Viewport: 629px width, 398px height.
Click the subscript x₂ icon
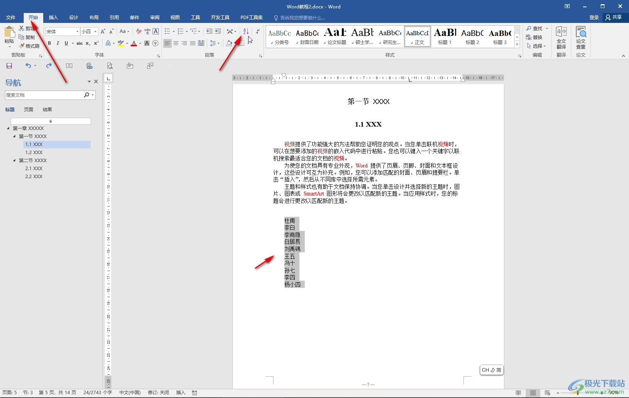[x=88, y=43]
